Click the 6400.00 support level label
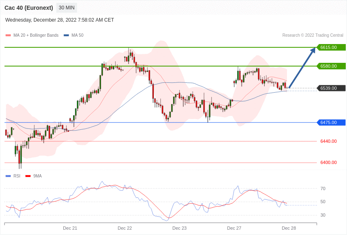 [328, 162]
